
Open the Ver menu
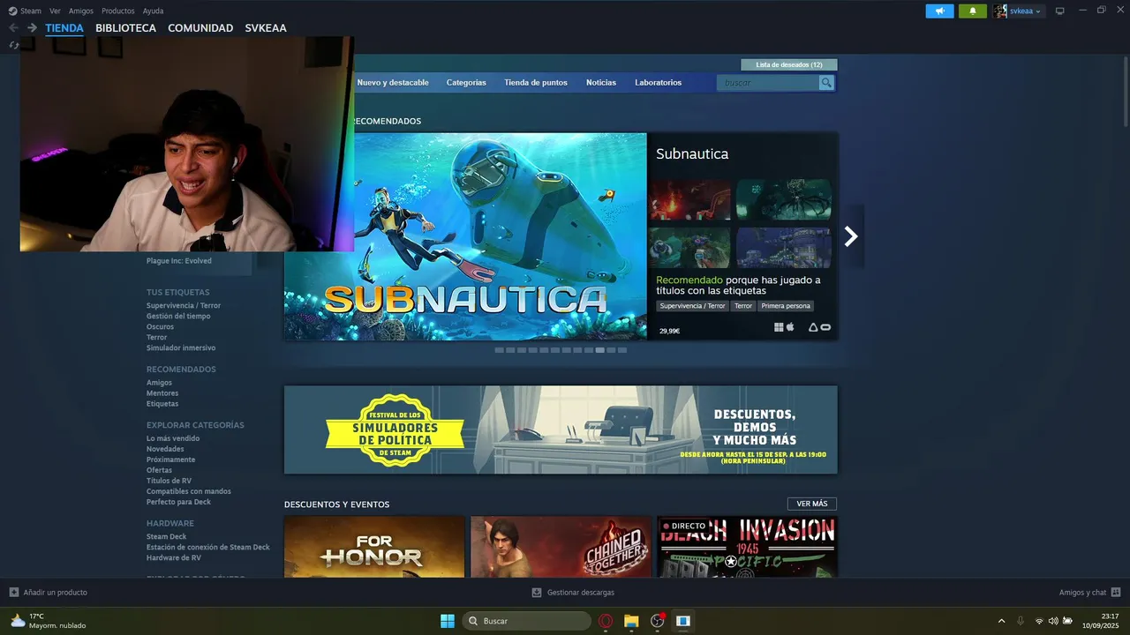(x=55, y=11)
